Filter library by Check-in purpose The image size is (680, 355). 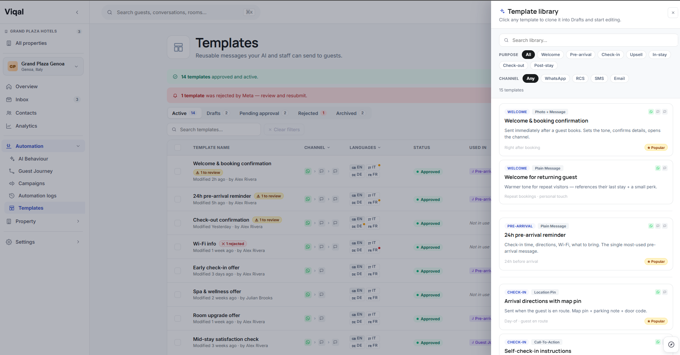pos(611,55)
